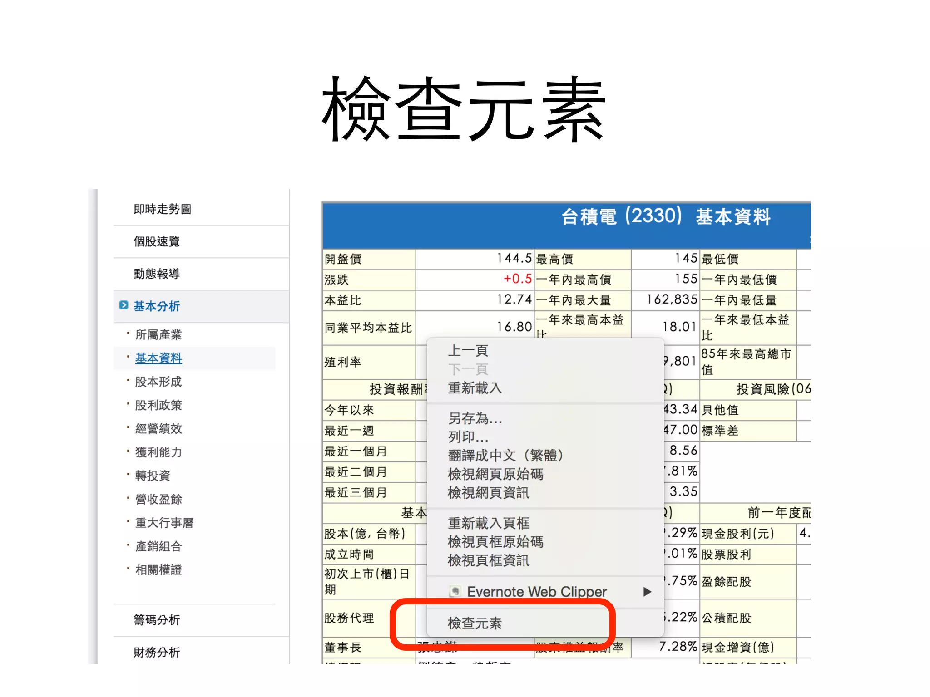930x697 pixels.
Task: Expand the Evernote Web Clipper submenu arrow
Action: coord(648,592)
